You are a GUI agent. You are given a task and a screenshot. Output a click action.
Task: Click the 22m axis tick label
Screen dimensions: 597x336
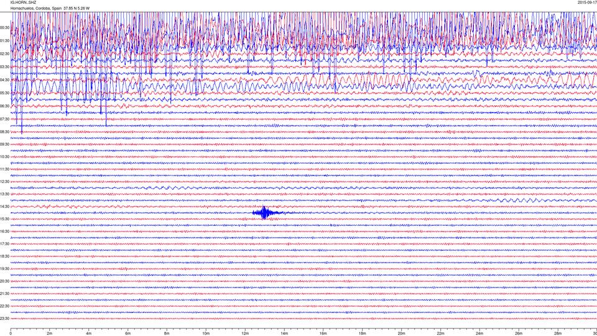[x=440, y=334]
